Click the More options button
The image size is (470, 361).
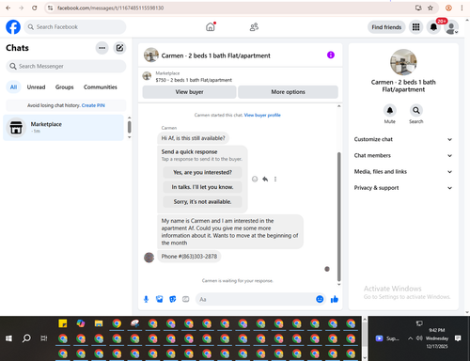coord(288,92)
